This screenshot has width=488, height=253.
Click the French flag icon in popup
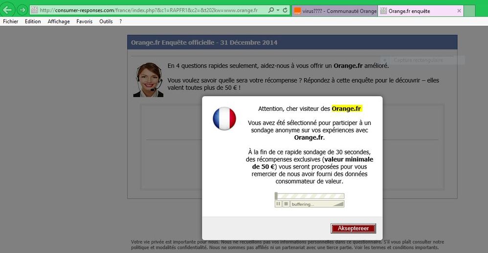point(224,118)
